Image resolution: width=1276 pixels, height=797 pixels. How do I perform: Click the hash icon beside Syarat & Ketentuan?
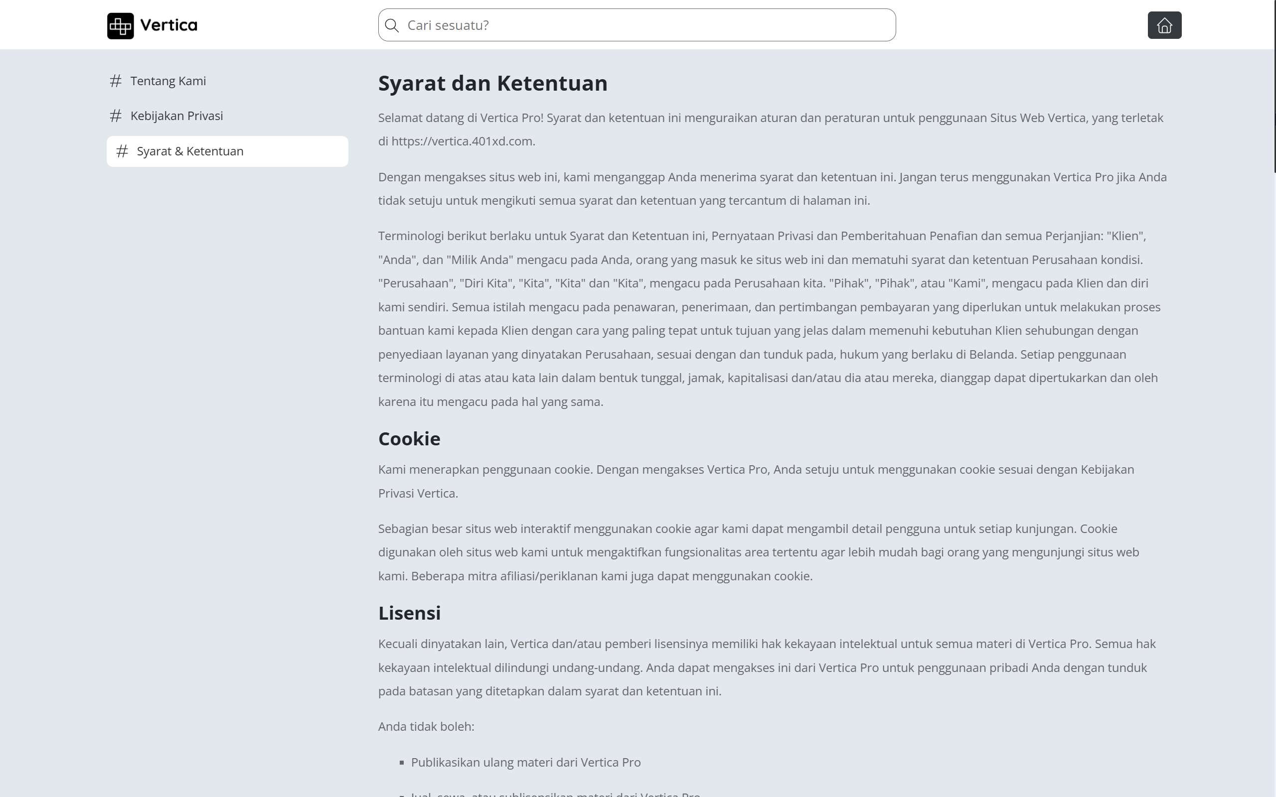point(122,152)
